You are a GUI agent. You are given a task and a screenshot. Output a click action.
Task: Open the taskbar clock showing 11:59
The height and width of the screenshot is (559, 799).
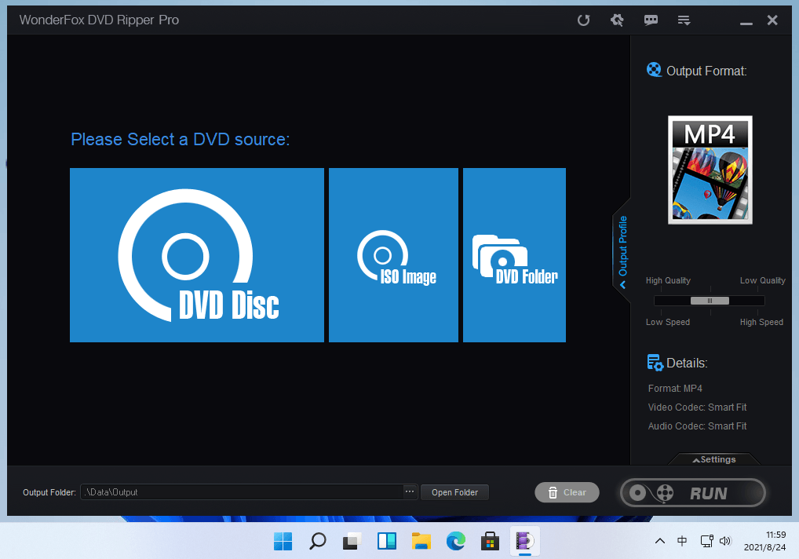click(764, 541)
